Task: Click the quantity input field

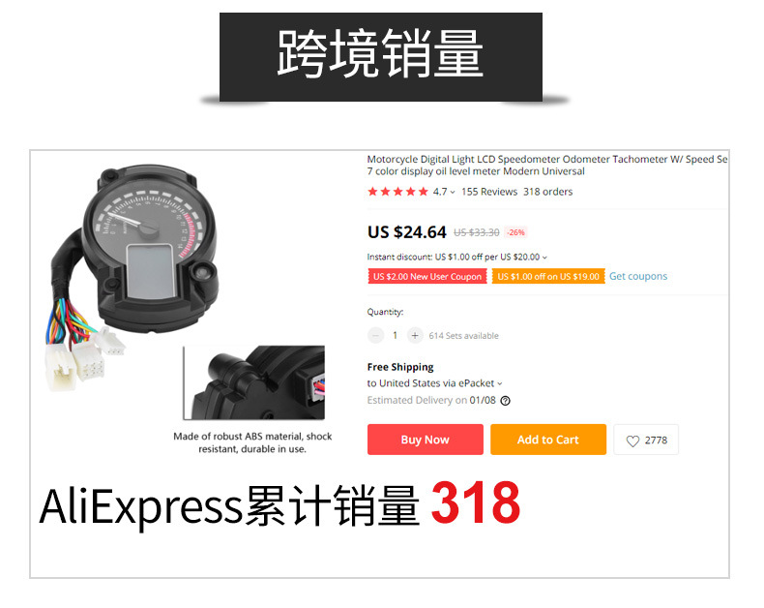Action: 396,335
